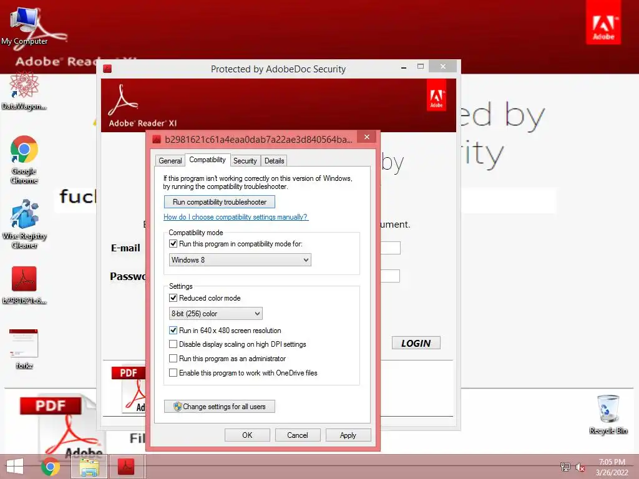Screen dimensions: 639x479
Task: Click Cancel in the properties dialog
Action: [x=298, y=435]
